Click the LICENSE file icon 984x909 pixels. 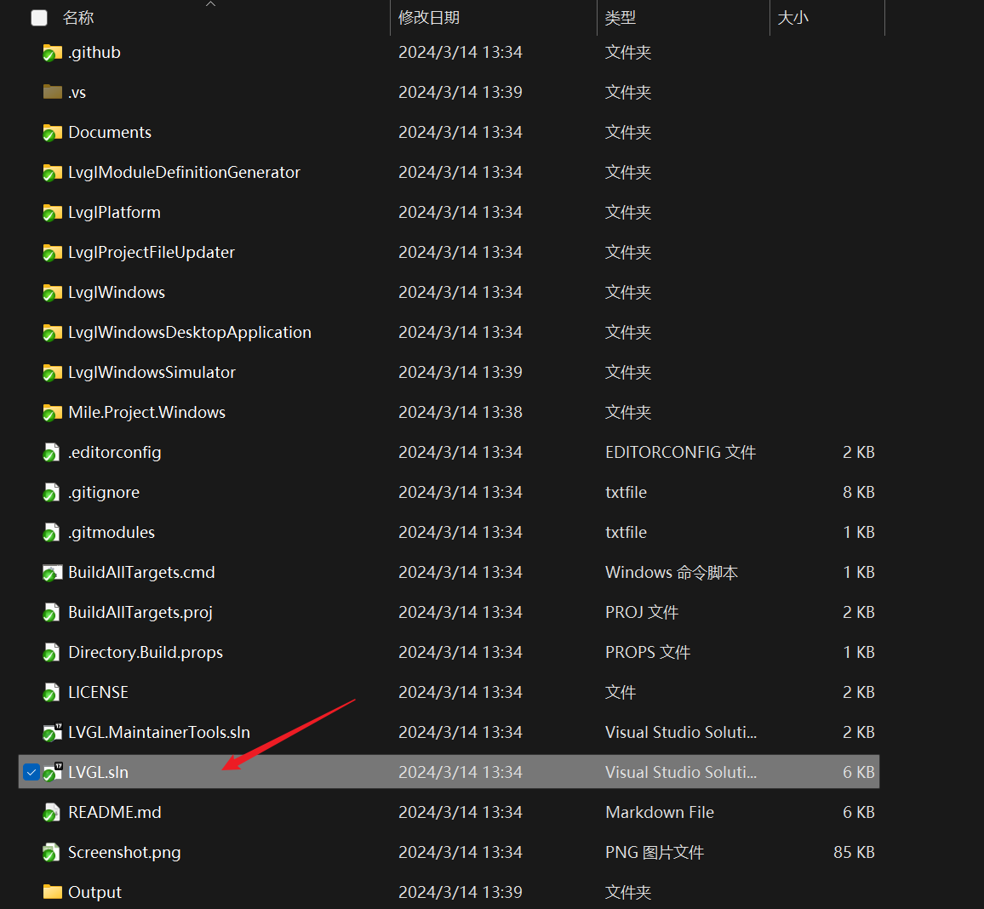tap(51, 693)
